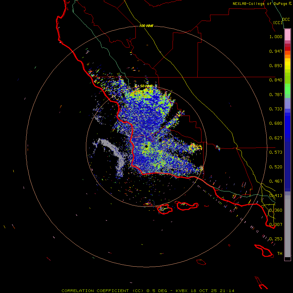Click the NEXLAB-College of DuPage label
This screenshot has height=293, width=293.
click(260, 4)
